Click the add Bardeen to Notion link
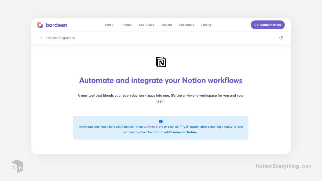The height and width of the screenshot is (181, 322). (180, 132)
